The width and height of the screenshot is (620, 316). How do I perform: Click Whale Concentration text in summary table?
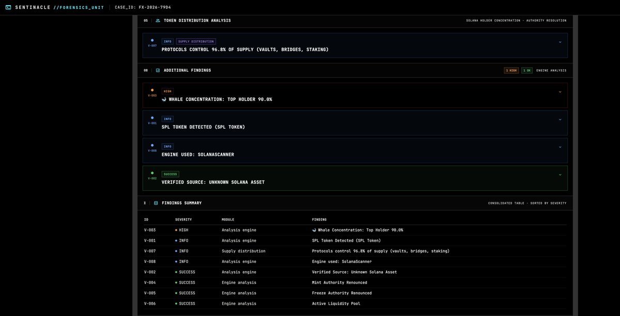tap(358, 230)
